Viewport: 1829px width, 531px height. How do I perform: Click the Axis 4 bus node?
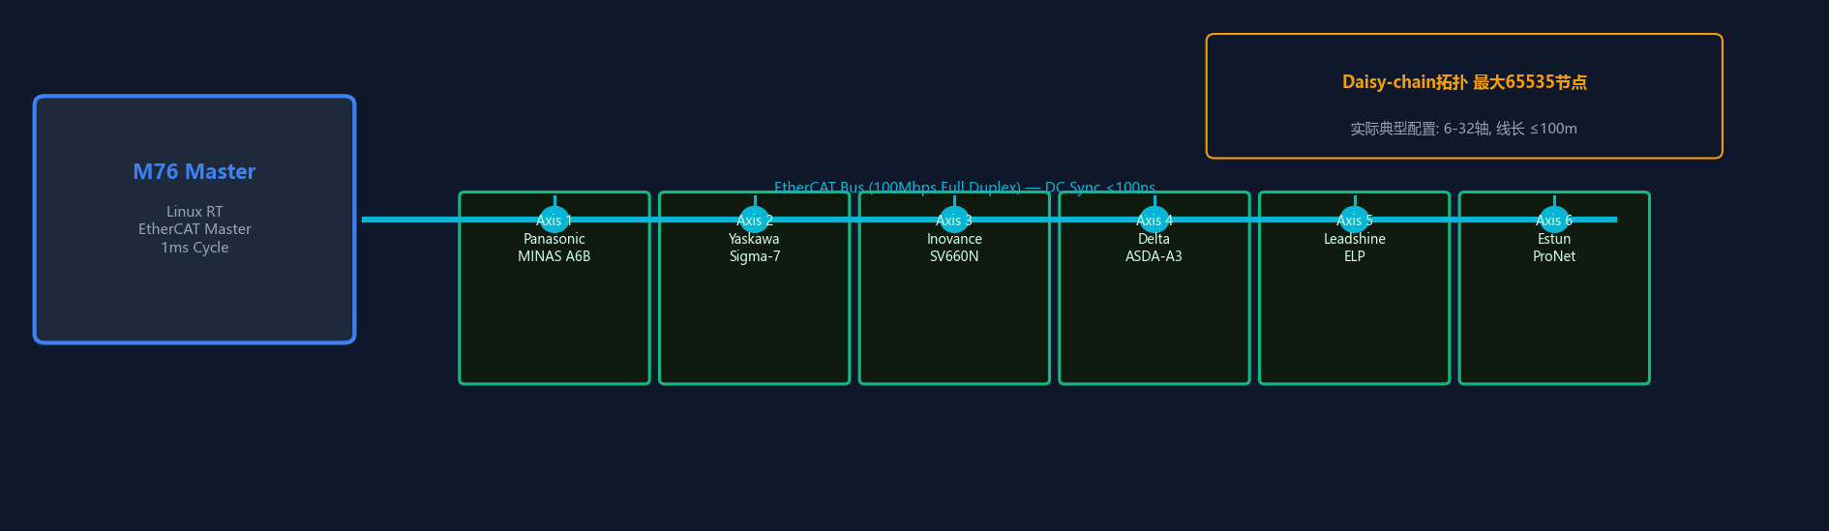(x=1154, y=220)
